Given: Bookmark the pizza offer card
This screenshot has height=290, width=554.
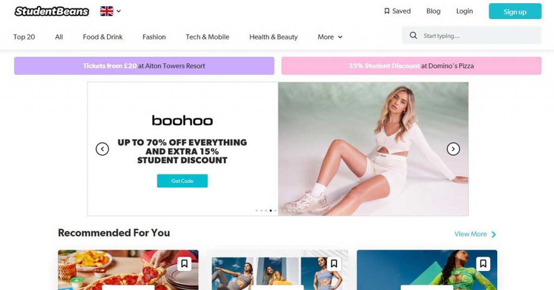Looking at the screenshot, I should tap(184, 263).
